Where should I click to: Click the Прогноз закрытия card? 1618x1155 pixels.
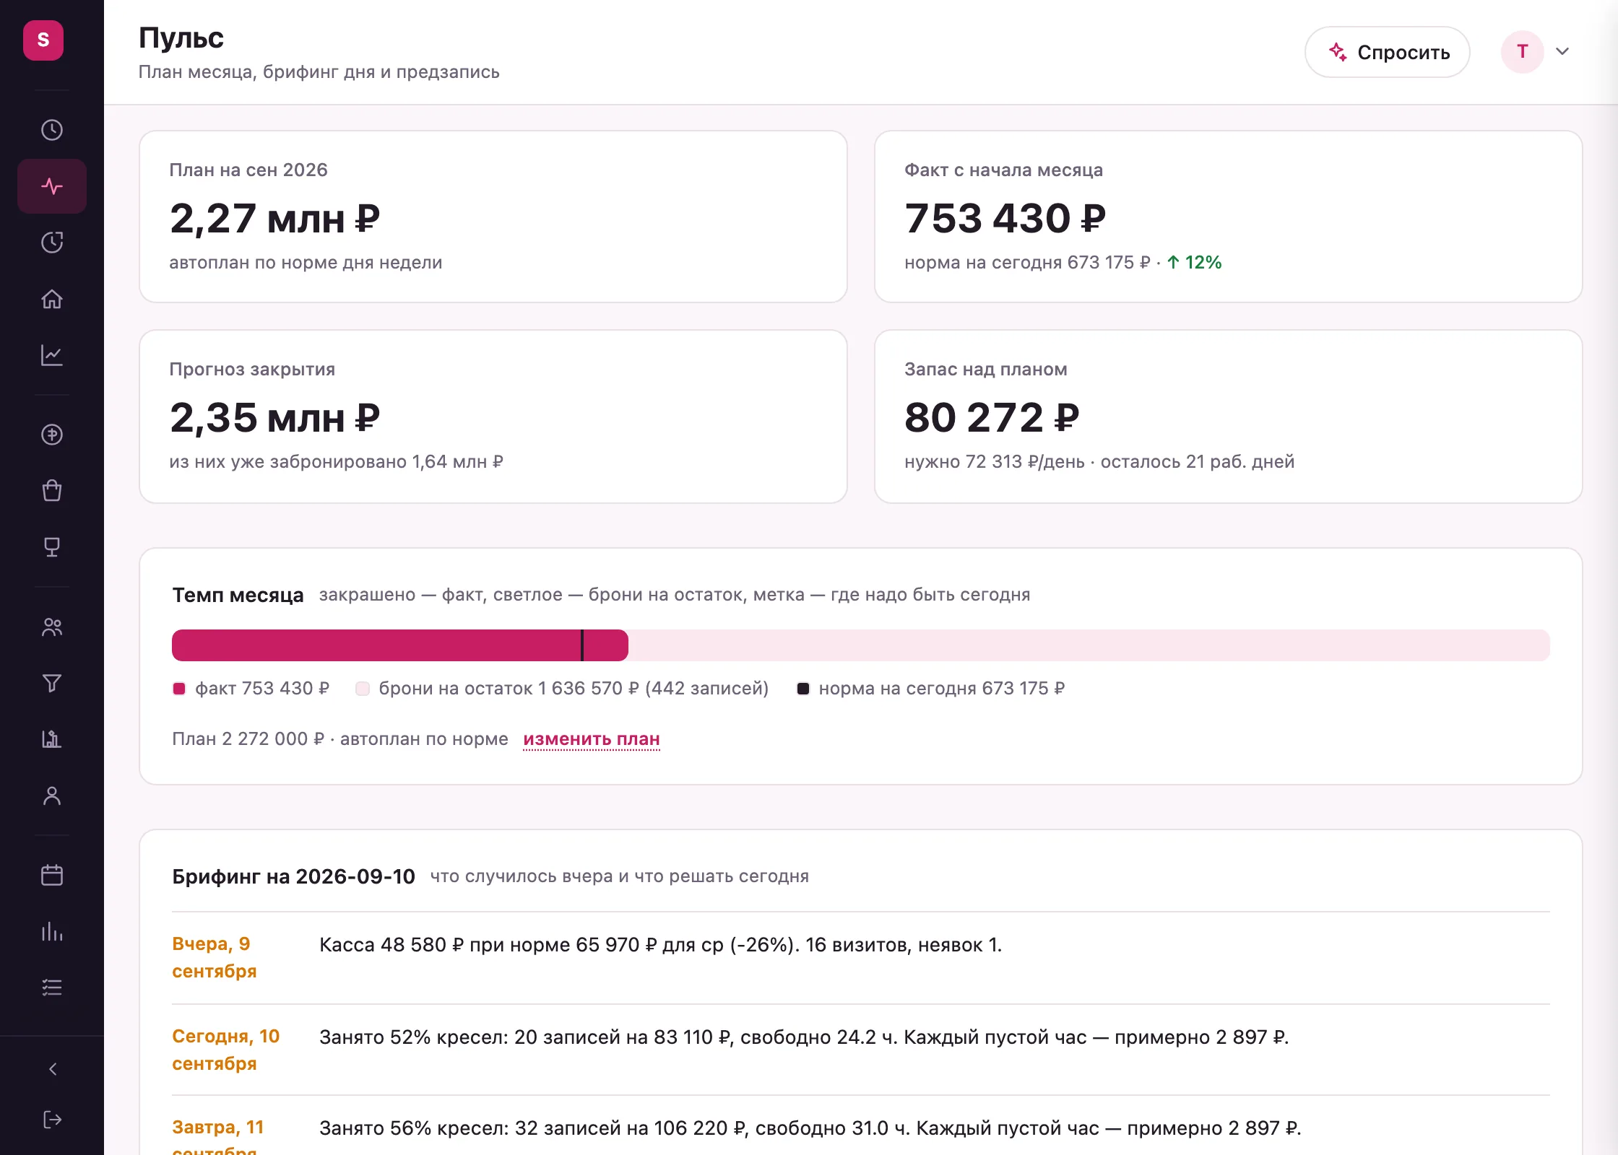(493, 417)
